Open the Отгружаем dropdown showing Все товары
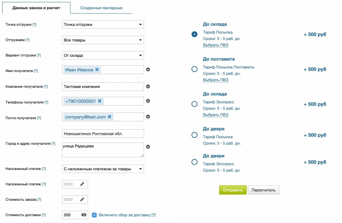This screenshot has height=223, width=342. [103, 40]
